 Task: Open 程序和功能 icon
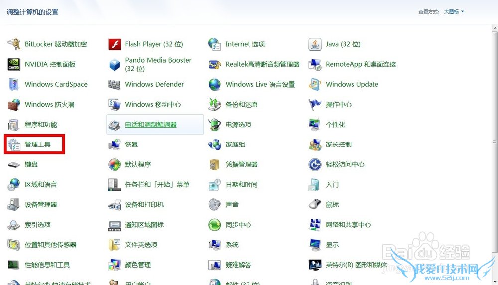pos(14,125)
